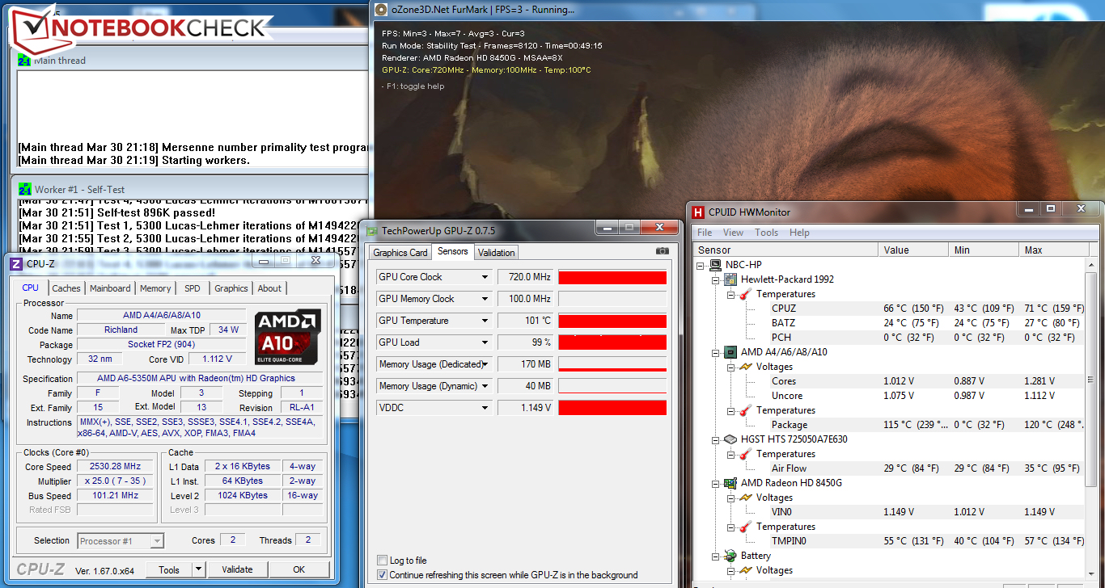Switch to GPU-Z Graphics Card tab
1105x588 pixels.
coord(400,253)
